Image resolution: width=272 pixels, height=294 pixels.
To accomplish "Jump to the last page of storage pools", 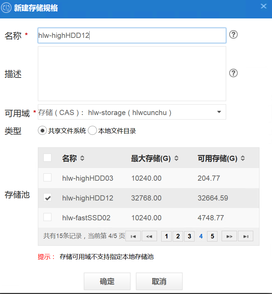I will (x=246, y=236).
